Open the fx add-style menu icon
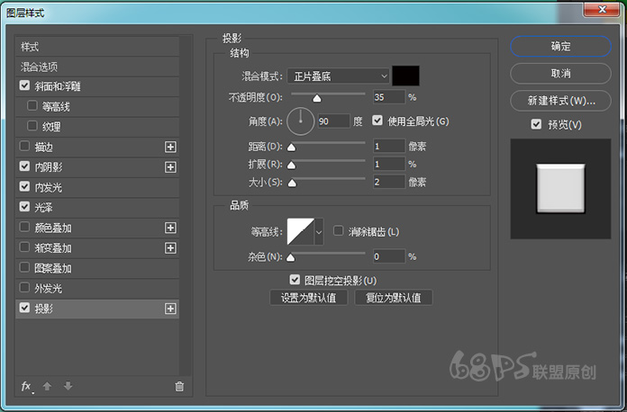The height and width of the screenshot is (412, 627). (x=26, y=387)
